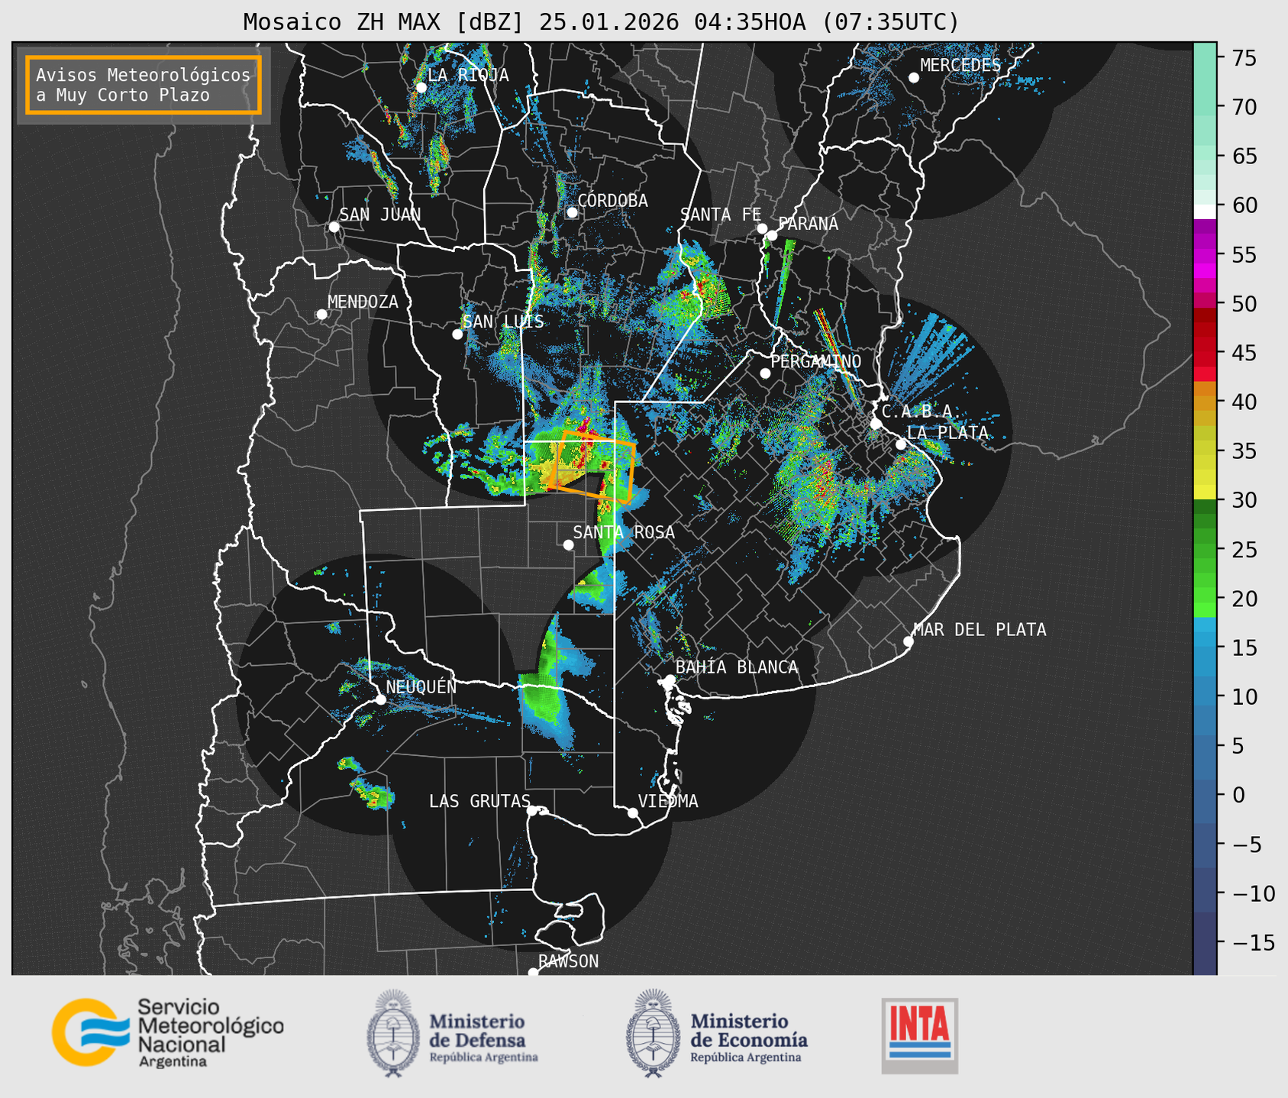Click the PERGAMINO city label

point(816,361)
